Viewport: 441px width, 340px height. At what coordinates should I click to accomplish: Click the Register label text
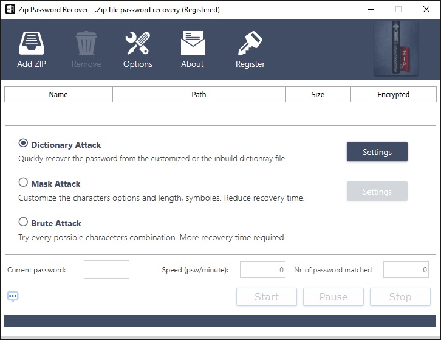click(250, 64)
